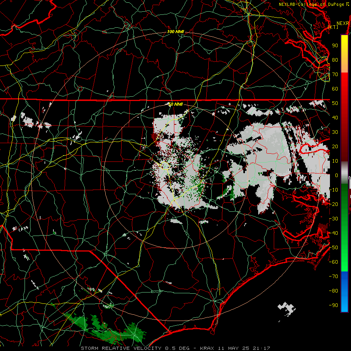Click the STORM RELATIVE VELOCITY product title
Image resolution: width=351 pixels, height=351 pixels.
click(x=121, y=348)
